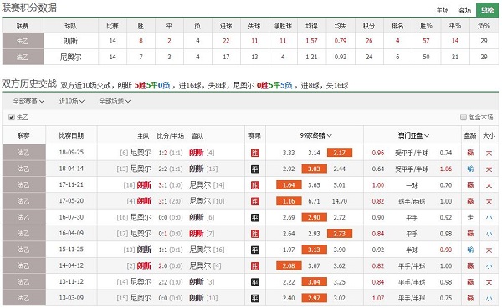Open score 3:1 of the 17-11-21 match
Screen dimensions: 502x308
162,185
